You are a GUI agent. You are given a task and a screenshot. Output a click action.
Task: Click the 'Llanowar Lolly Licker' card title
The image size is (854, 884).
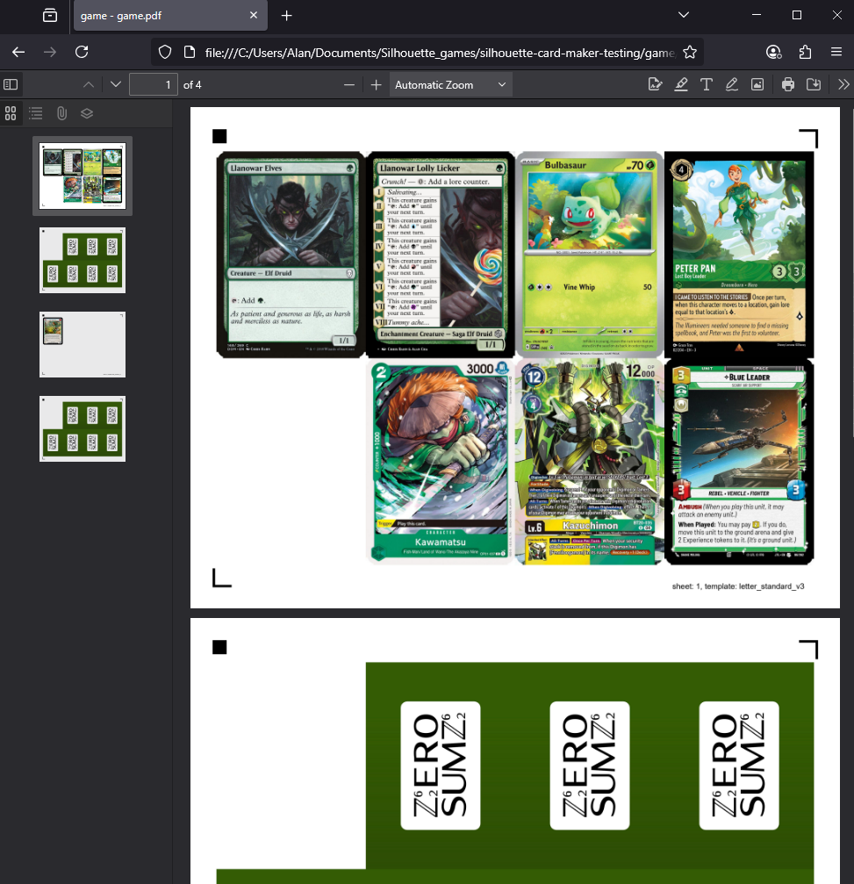click(x=420, y=168)
